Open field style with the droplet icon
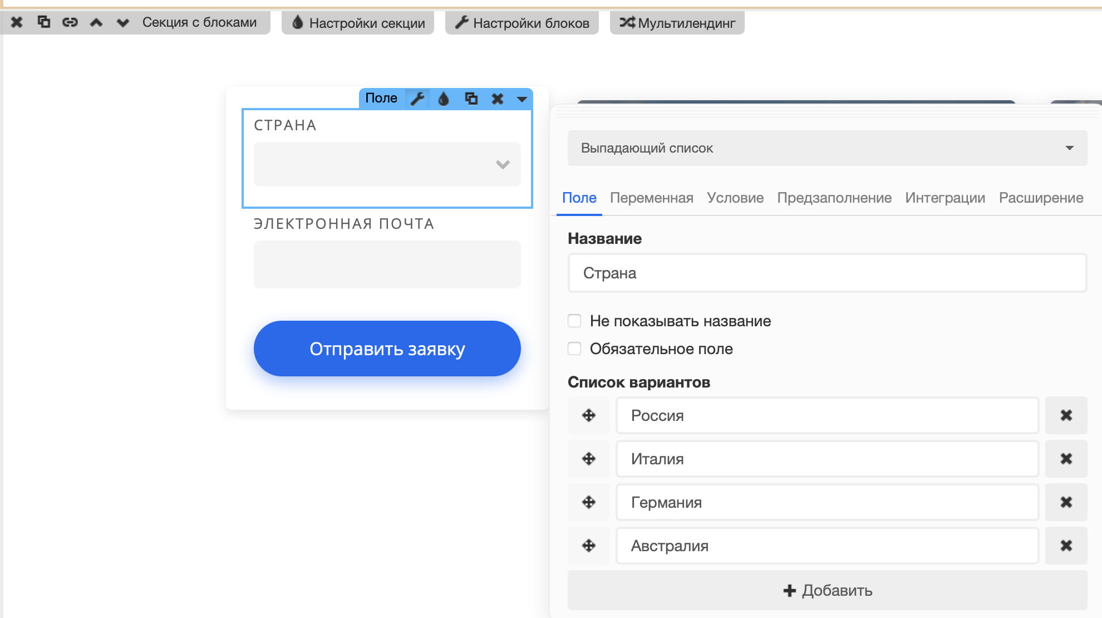Screen dimensions: 1102x618 (x=444, y=99)
